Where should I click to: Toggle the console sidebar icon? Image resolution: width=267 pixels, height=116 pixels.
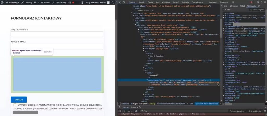coord(120,111)
